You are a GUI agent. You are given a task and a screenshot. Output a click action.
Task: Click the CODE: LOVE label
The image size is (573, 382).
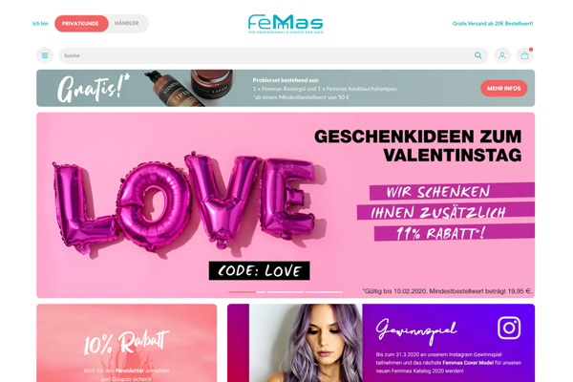pyautogui.click(x=259, y=271)
